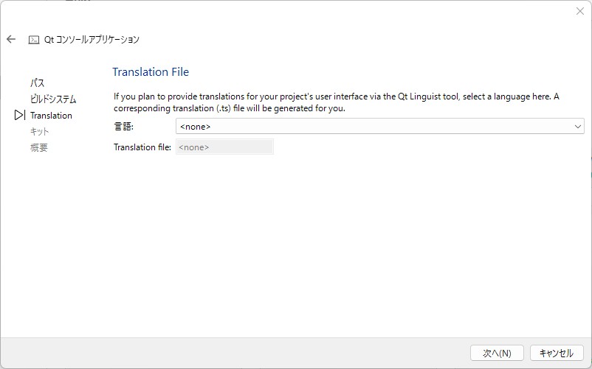Image resolution: width=592 pixels, height=369 pixels.
Task: Expand the 言語 combo box chevron arrow
Action: (578, 127)
